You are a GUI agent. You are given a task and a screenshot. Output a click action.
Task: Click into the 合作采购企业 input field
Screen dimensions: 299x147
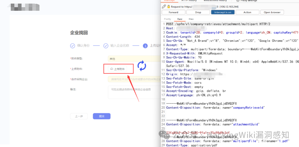click(134, 79)
